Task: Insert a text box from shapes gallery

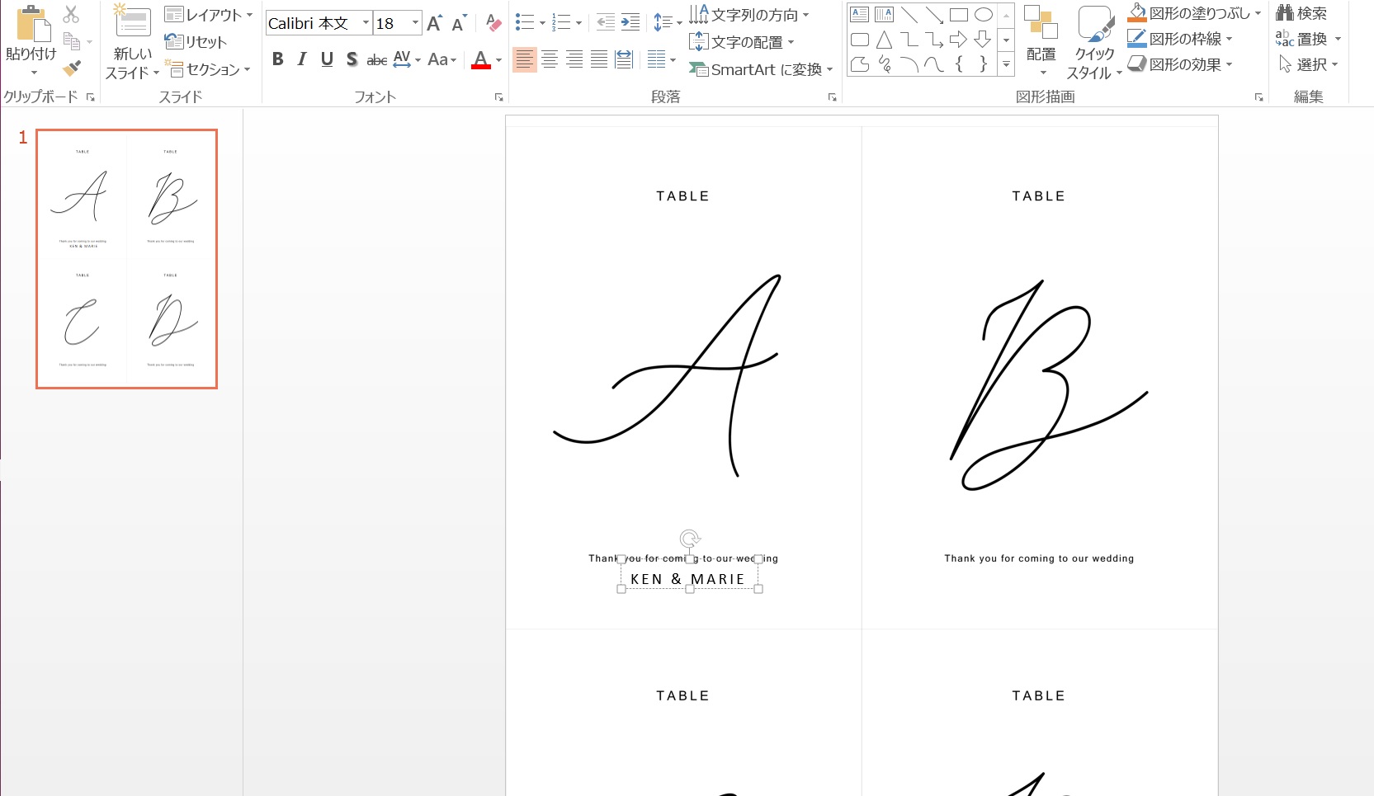Action: pos(859,15)
